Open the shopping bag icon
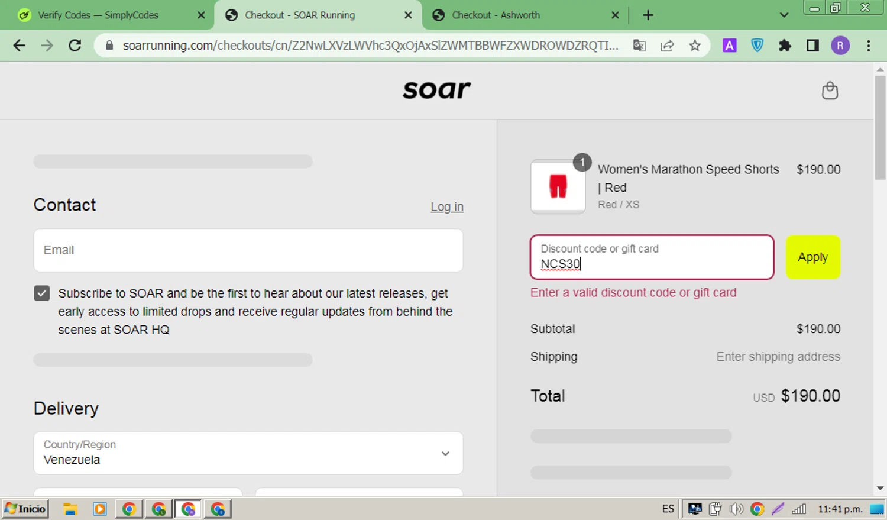 (x=830, y=91)
